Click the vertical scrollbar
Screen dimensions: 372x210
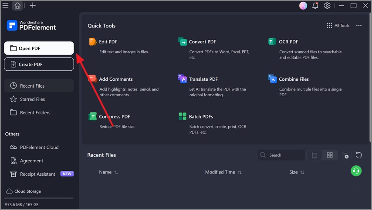(x=370, y=77)
